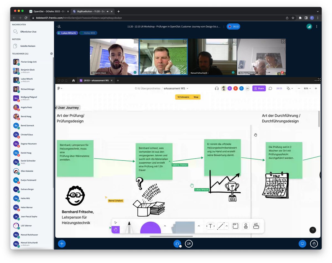This screenshot has width=332, height=263.
Task: Toggle screen share button
Action: (x=302, y=244)
